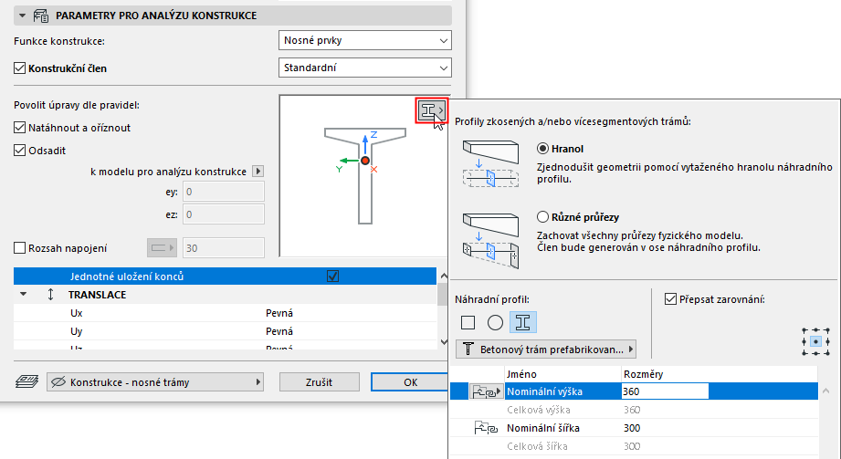Click the parameter table scroll up arrow
Image resolution: width=841 pixels, height=459 pixels.
[825, 391]
